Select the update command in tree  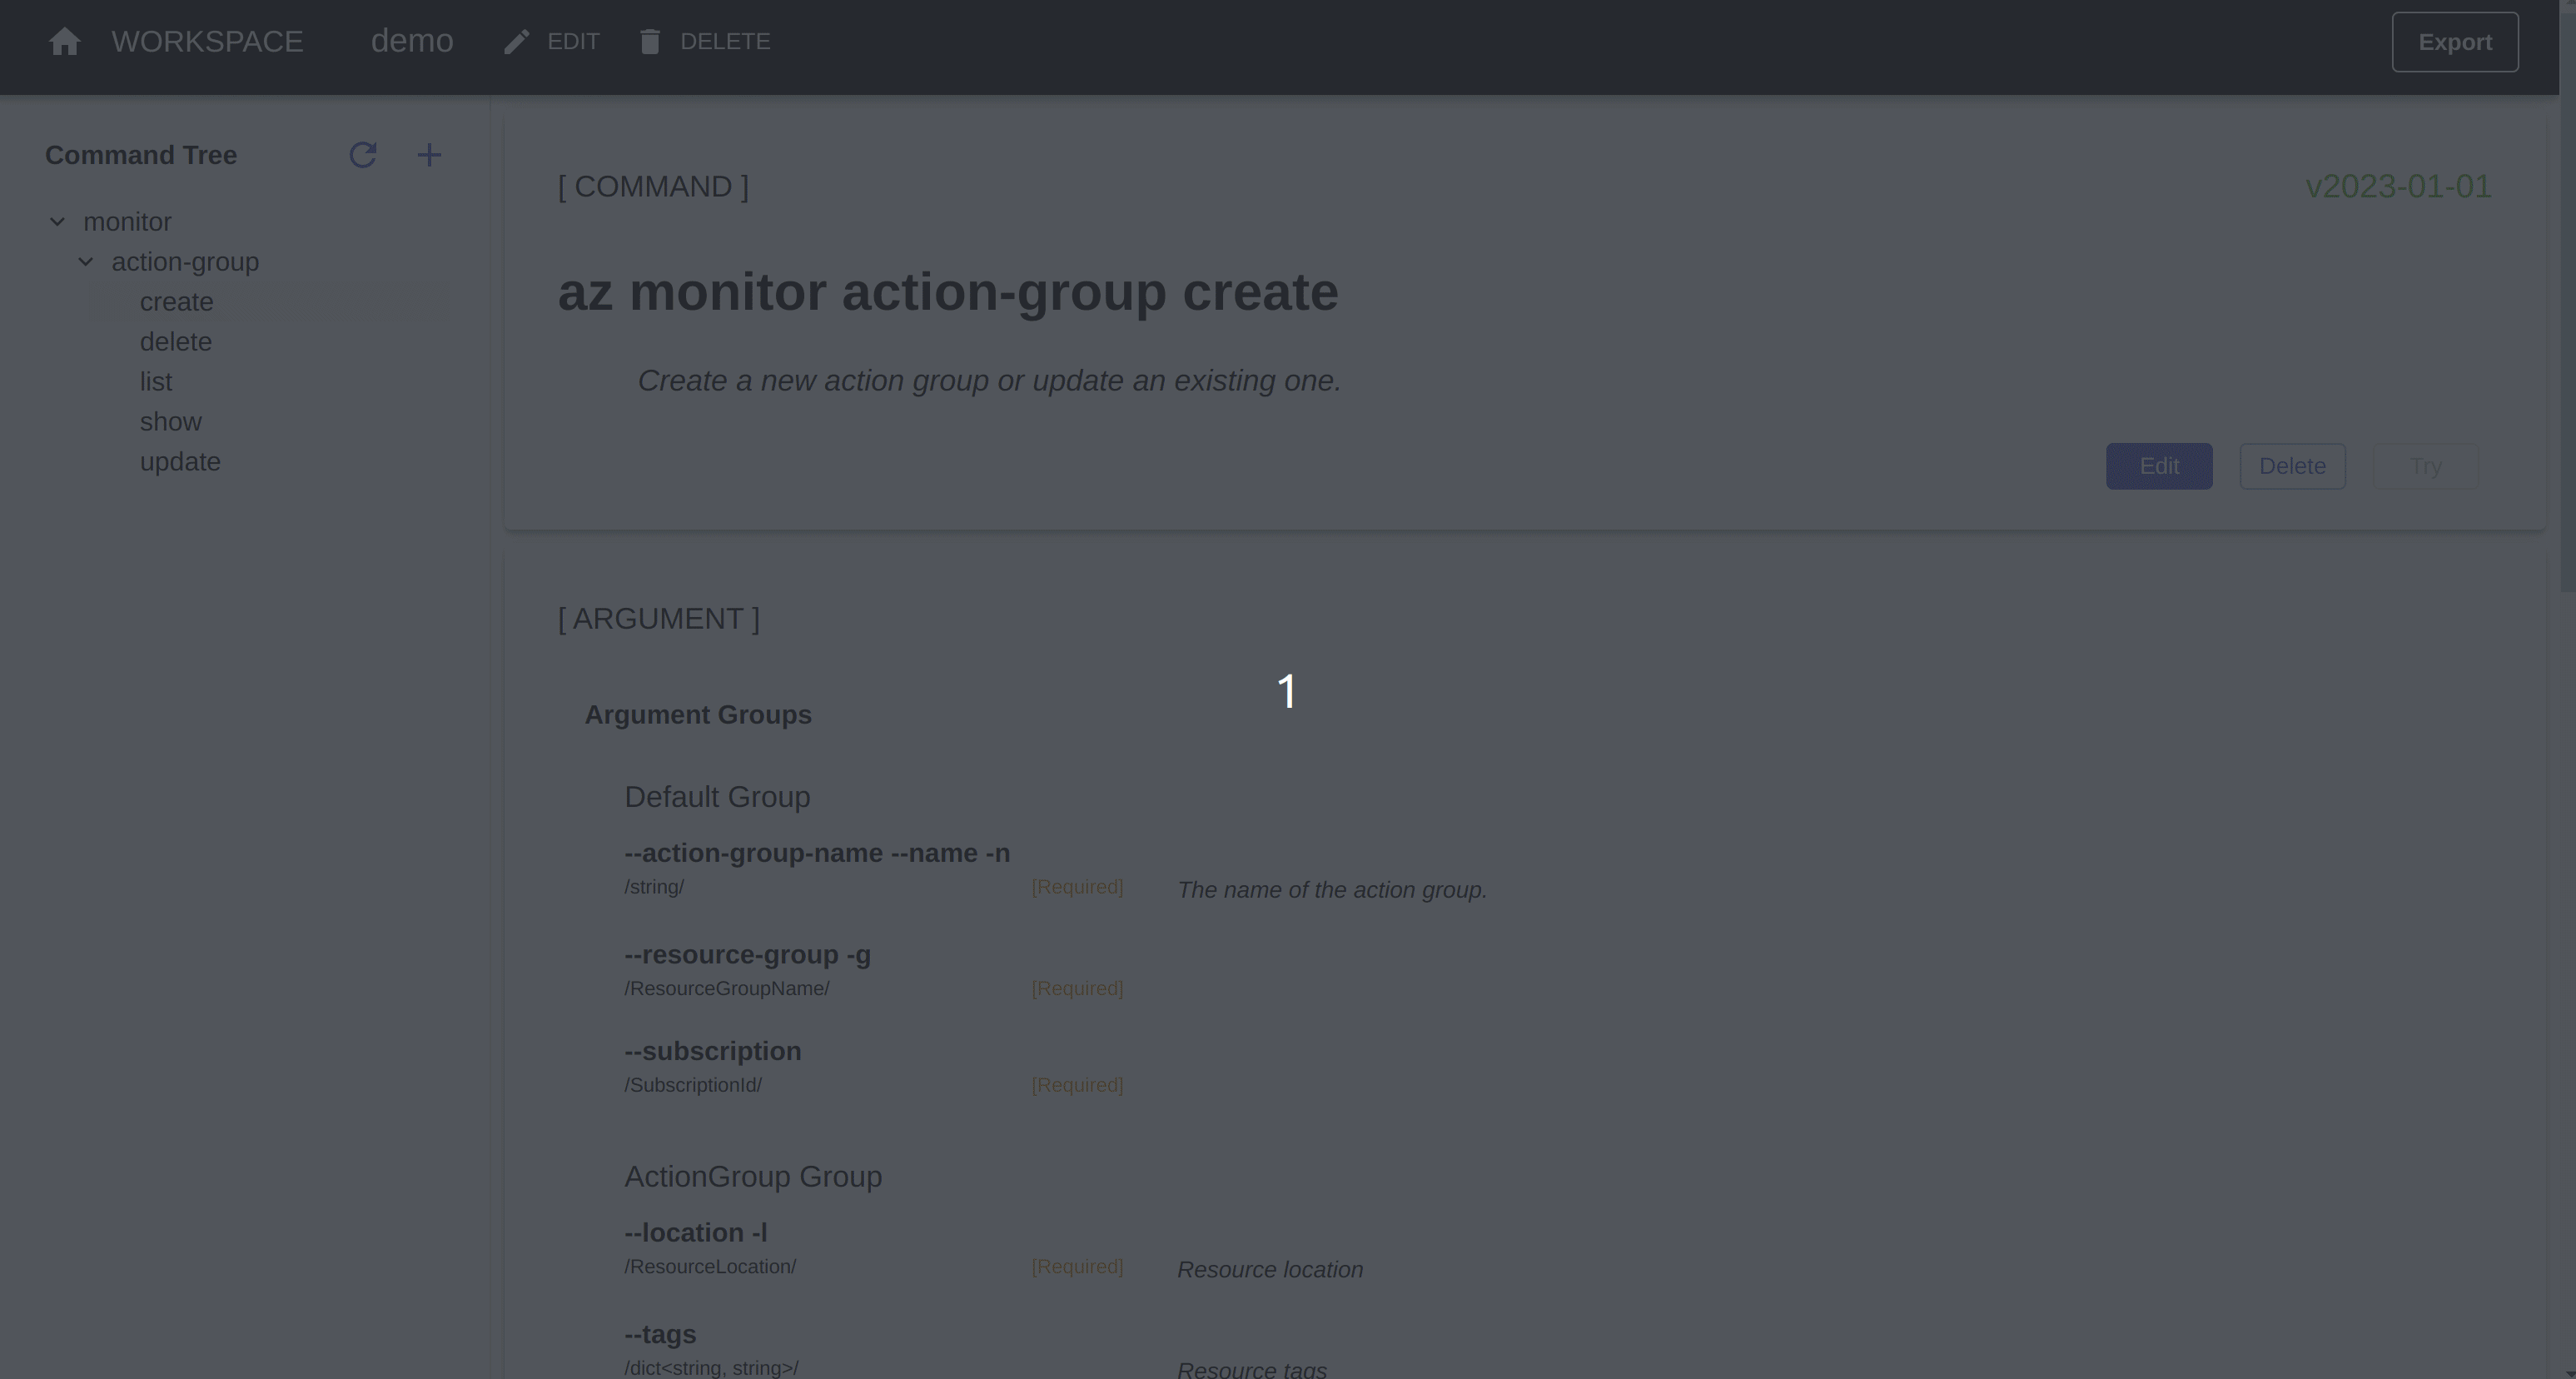tap(180, 462)
